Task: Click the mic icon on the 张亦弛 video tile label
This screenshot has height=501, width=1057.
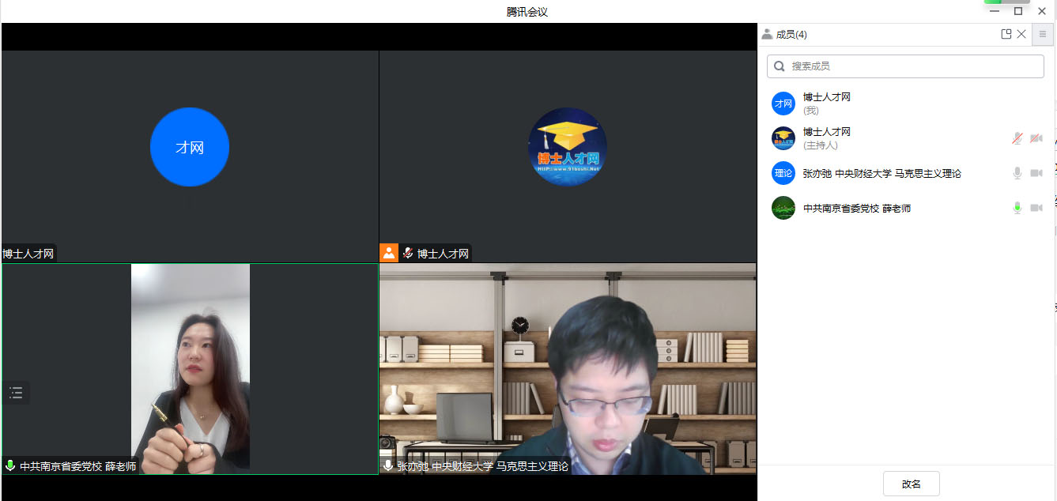Action: point(388,466)
